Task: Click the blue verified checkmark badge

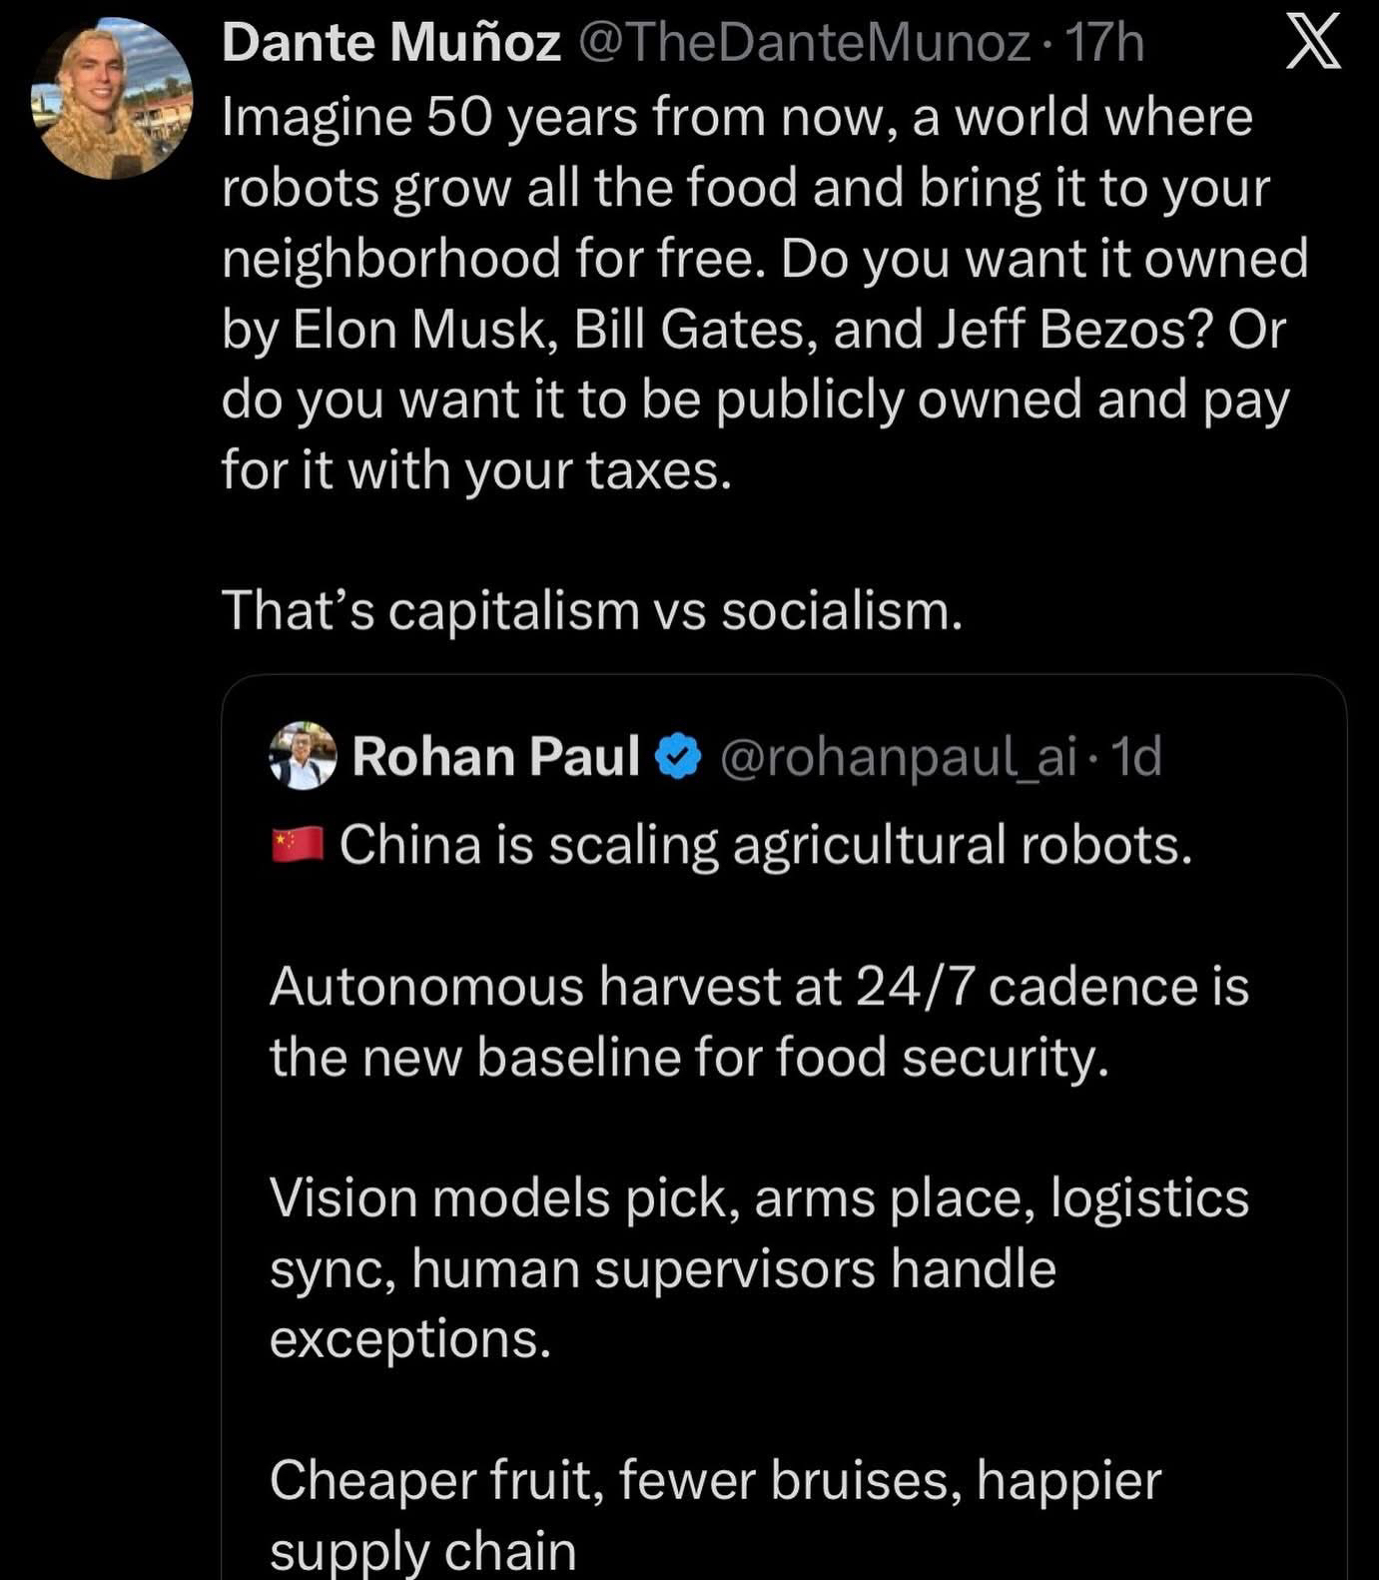Action: tap(679, 756)
